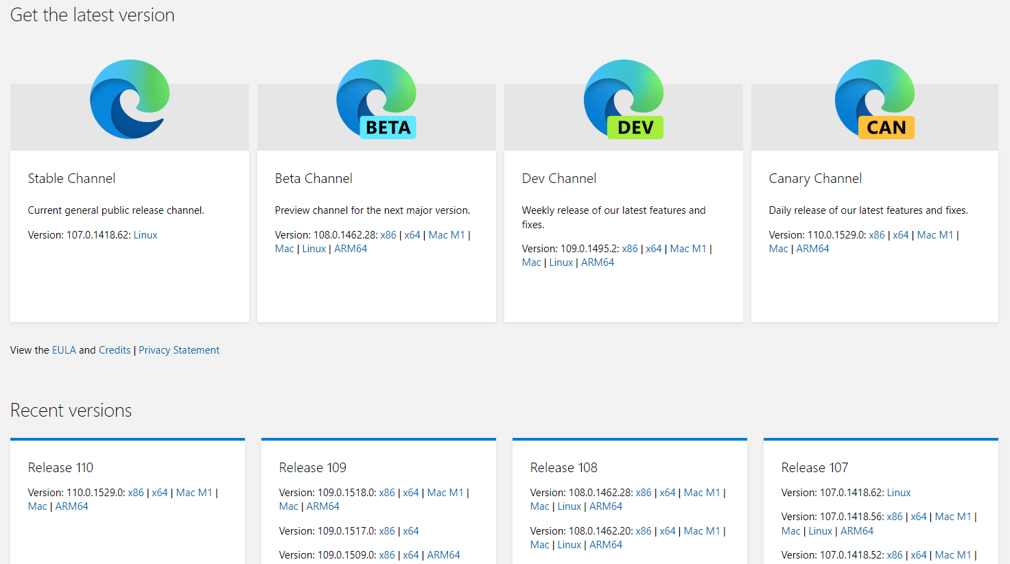Viewport: 1010px width, 564px height.
Task: Open ARM64 link for version 108.0.1462.20
Action: (606, 545)
